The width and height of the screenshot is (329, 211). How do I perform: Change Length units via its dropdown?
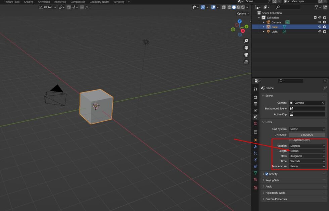(307, 151)
